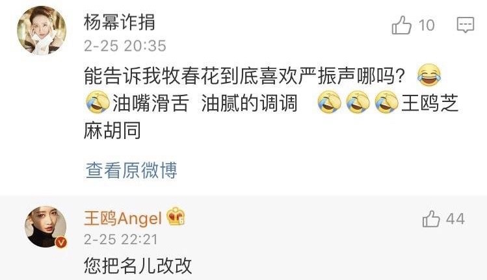Click crying-laugh emoji before 油嘴滑舌
Viewport: 487px width, 280px height.
tap(98, 102)
